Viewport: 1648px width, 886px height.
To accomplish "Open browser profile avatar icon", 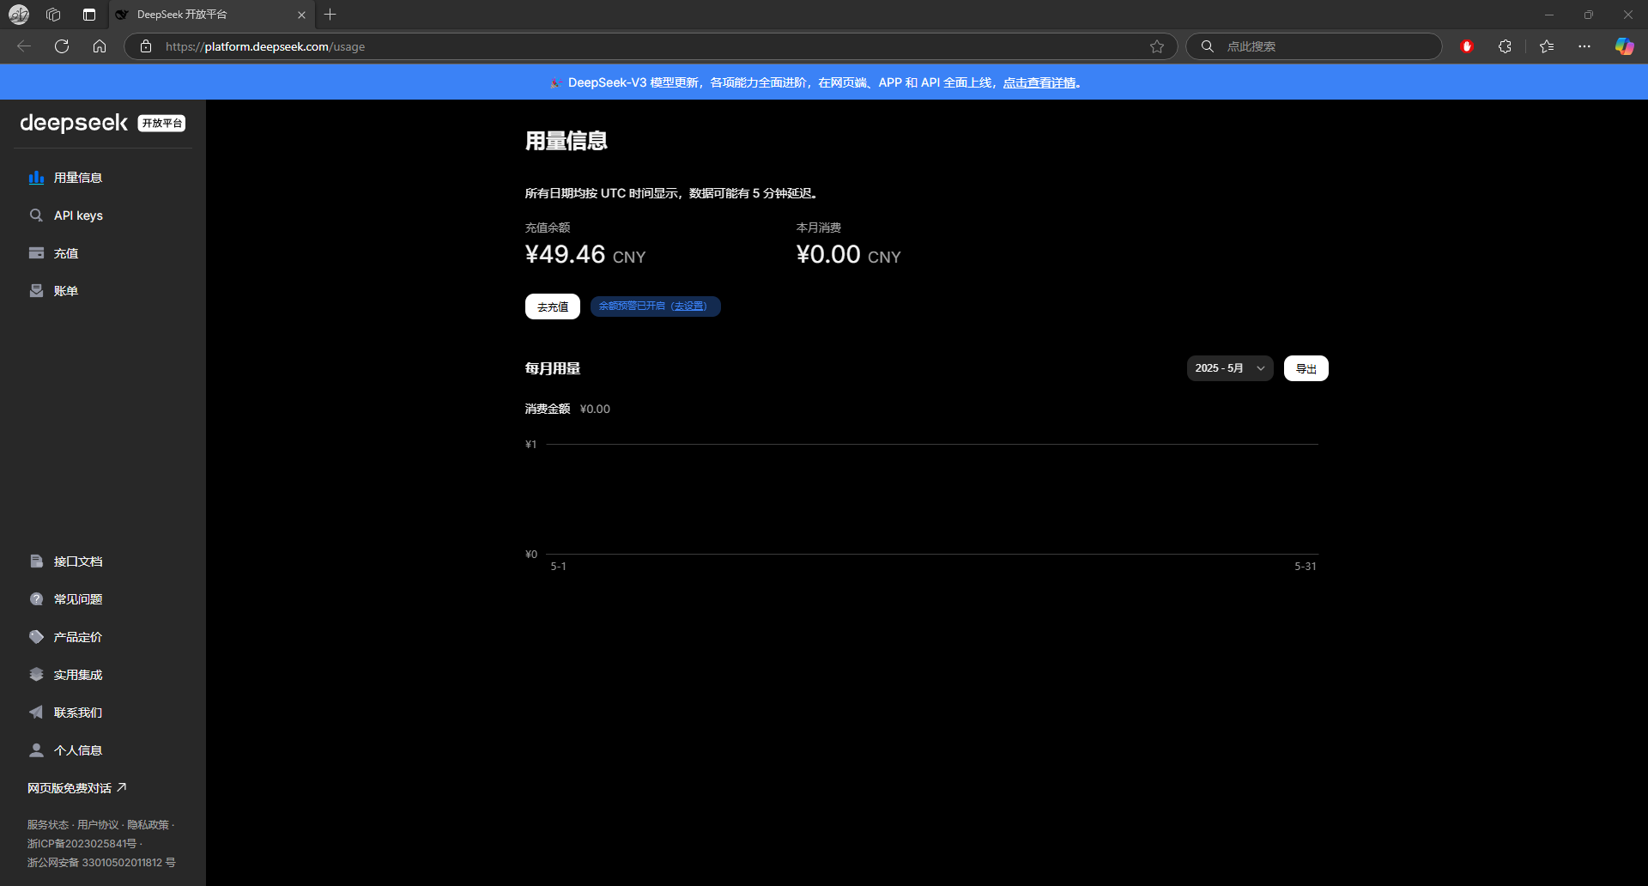I will tap(19, 15).
